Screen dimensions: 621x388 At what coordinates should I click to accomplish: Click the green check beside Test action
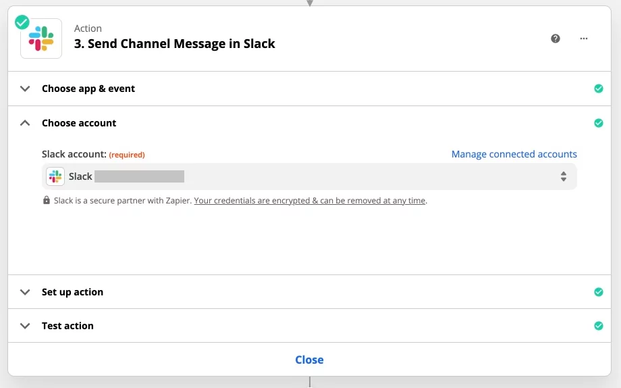coord(599,326)
